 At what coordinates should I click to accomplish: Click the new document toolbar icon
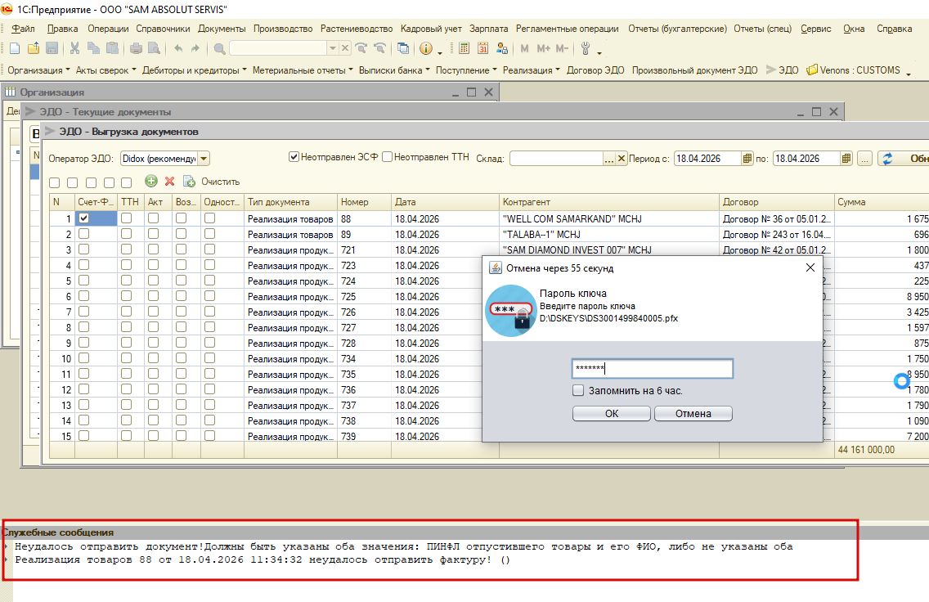point(14,49)
